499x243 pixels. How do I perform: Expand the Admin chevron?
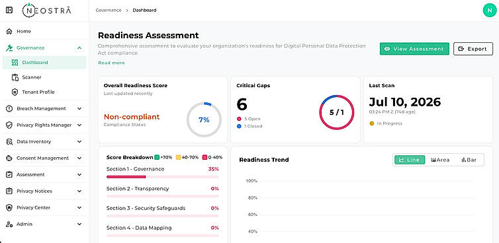point(79,225)
